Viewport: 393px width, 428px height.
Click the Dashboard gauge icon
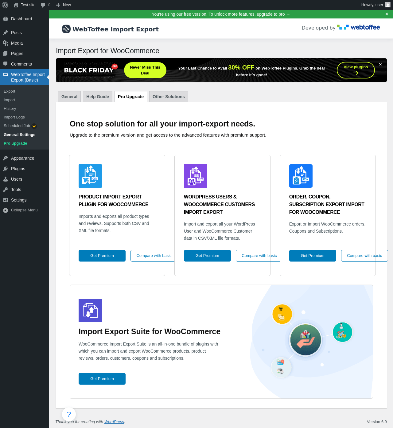6,19
